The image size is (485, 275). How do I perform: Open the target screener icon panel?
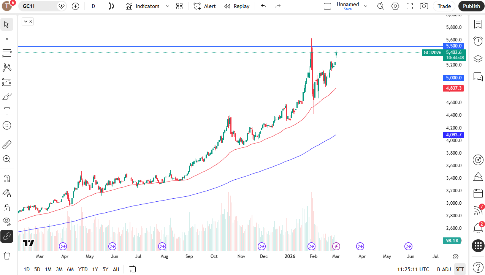[x=478, y=160]
